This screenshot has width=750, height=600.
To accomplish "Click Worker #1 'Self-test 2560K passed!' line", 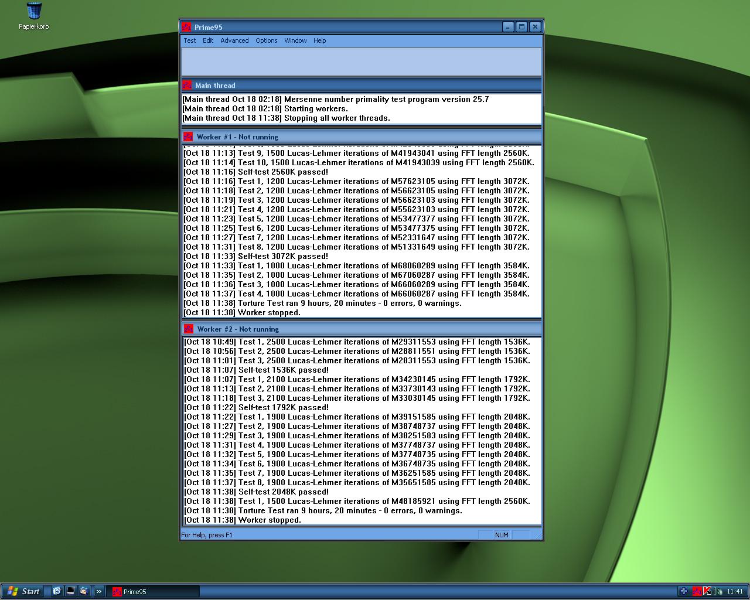I will (256, 172).
